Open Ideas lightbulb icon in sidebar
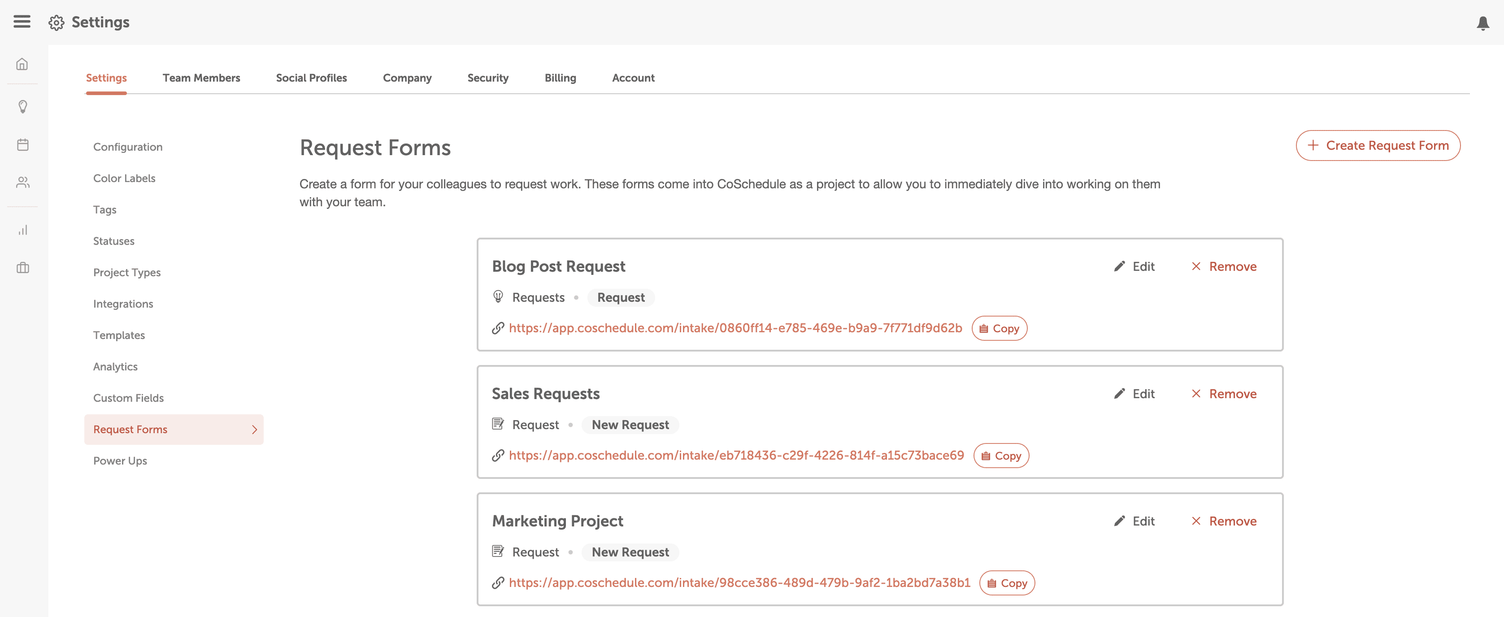 point(22,107)
